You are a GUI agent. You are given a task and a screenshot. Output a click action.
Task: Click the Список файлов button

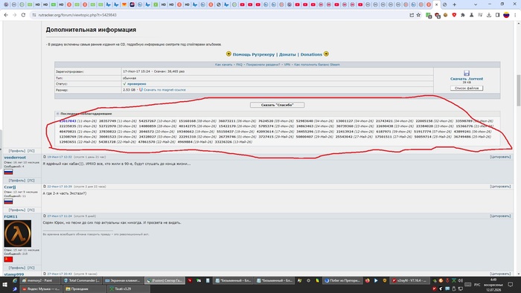467,88
